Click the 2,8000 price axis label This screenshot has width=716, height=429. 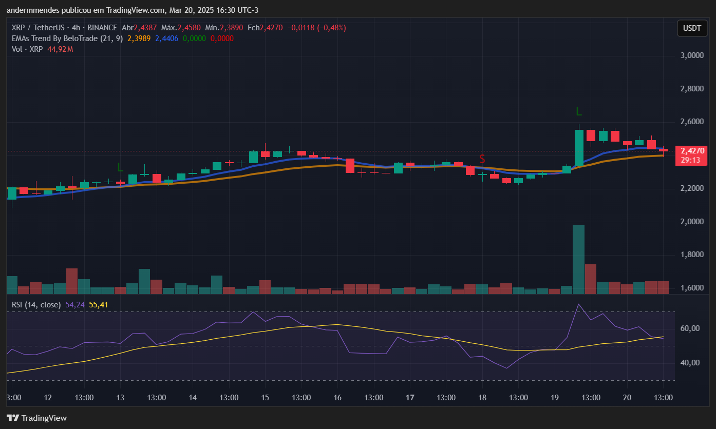(x=691, y=89)
